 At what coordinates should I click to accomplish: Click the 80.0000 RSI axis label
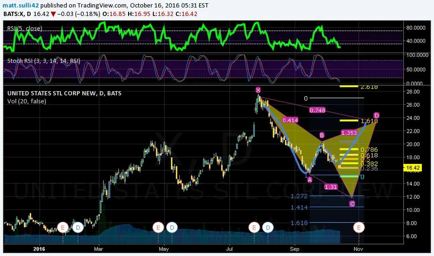coord(416,27)
